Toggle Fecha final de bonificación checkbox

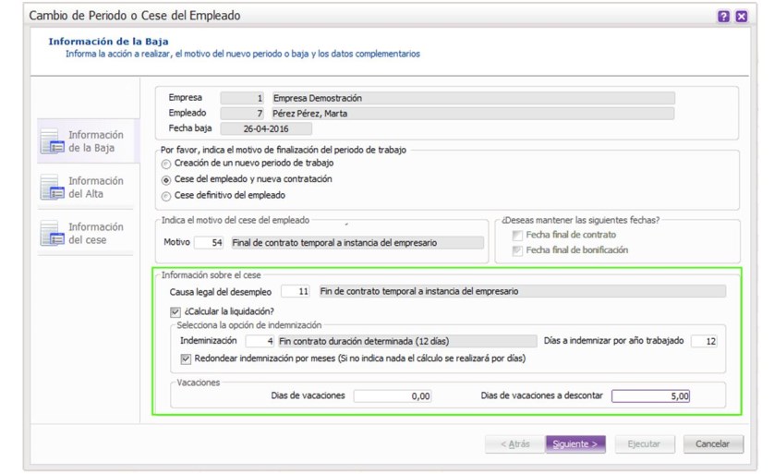click(x=517, y=250)
